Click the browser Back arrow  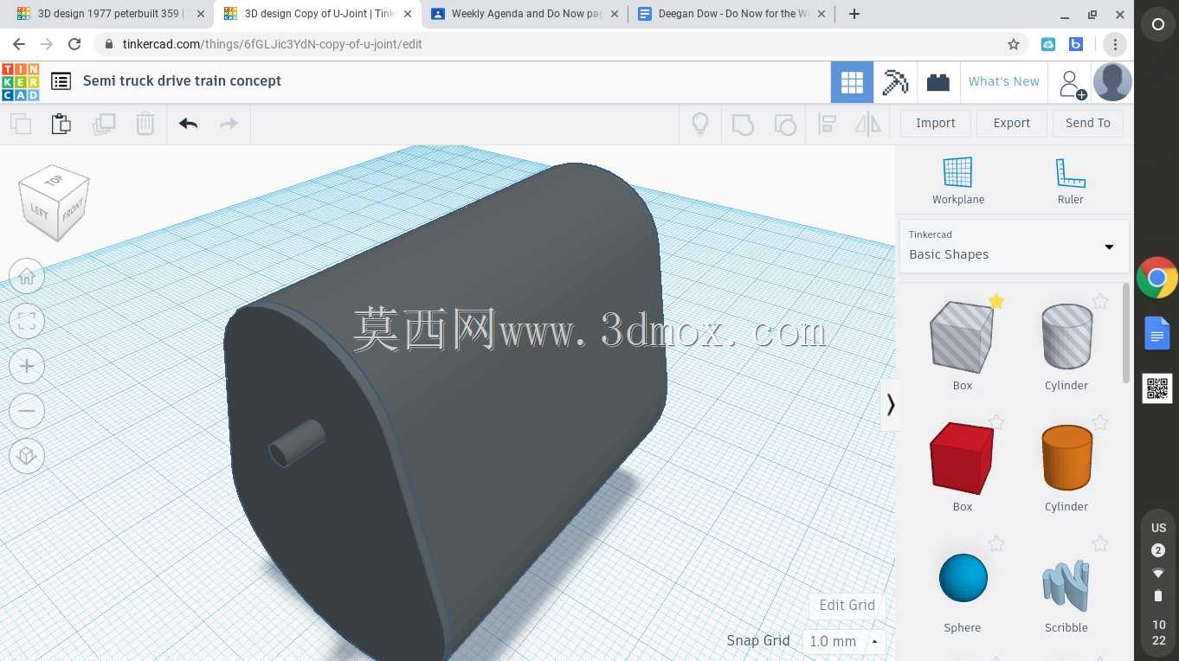point(19,44)
